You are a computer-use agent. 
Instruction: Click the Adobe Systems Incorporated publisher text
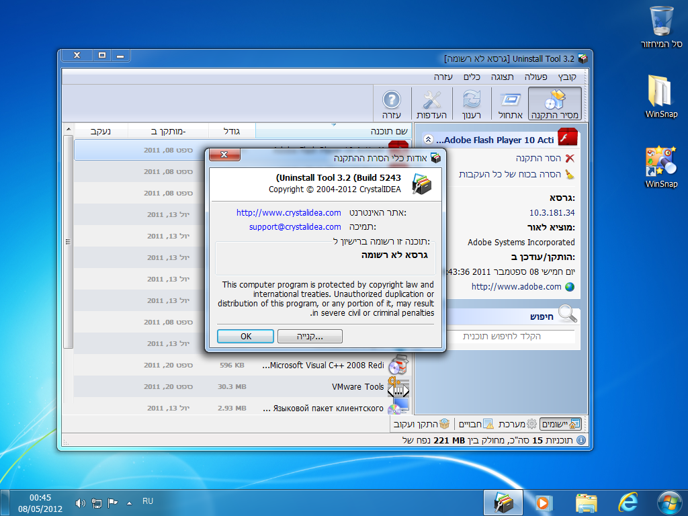point(521,242)
